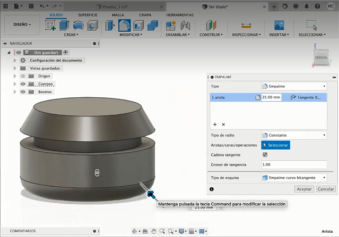Hide the Cuerpos folder

click(23, 84)
